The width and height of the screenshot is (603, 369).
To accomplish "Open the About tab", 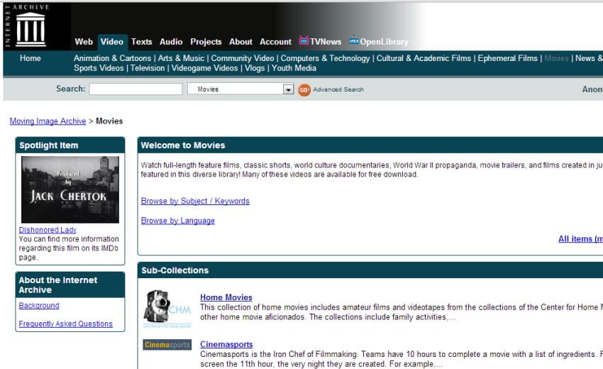I will click(240, 42).
